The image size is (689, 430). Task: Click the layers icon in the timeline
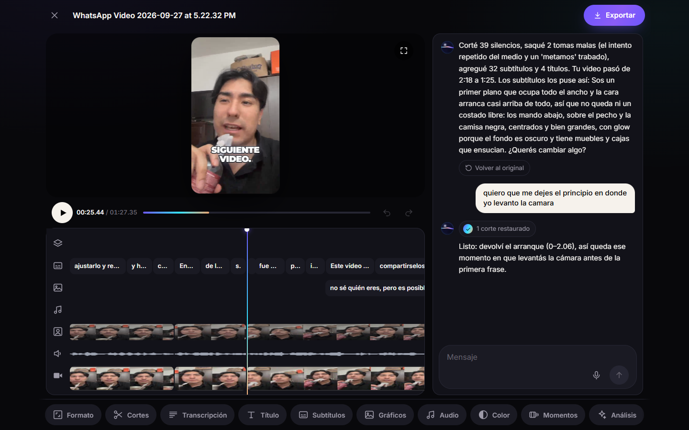[x=58, y=243]
